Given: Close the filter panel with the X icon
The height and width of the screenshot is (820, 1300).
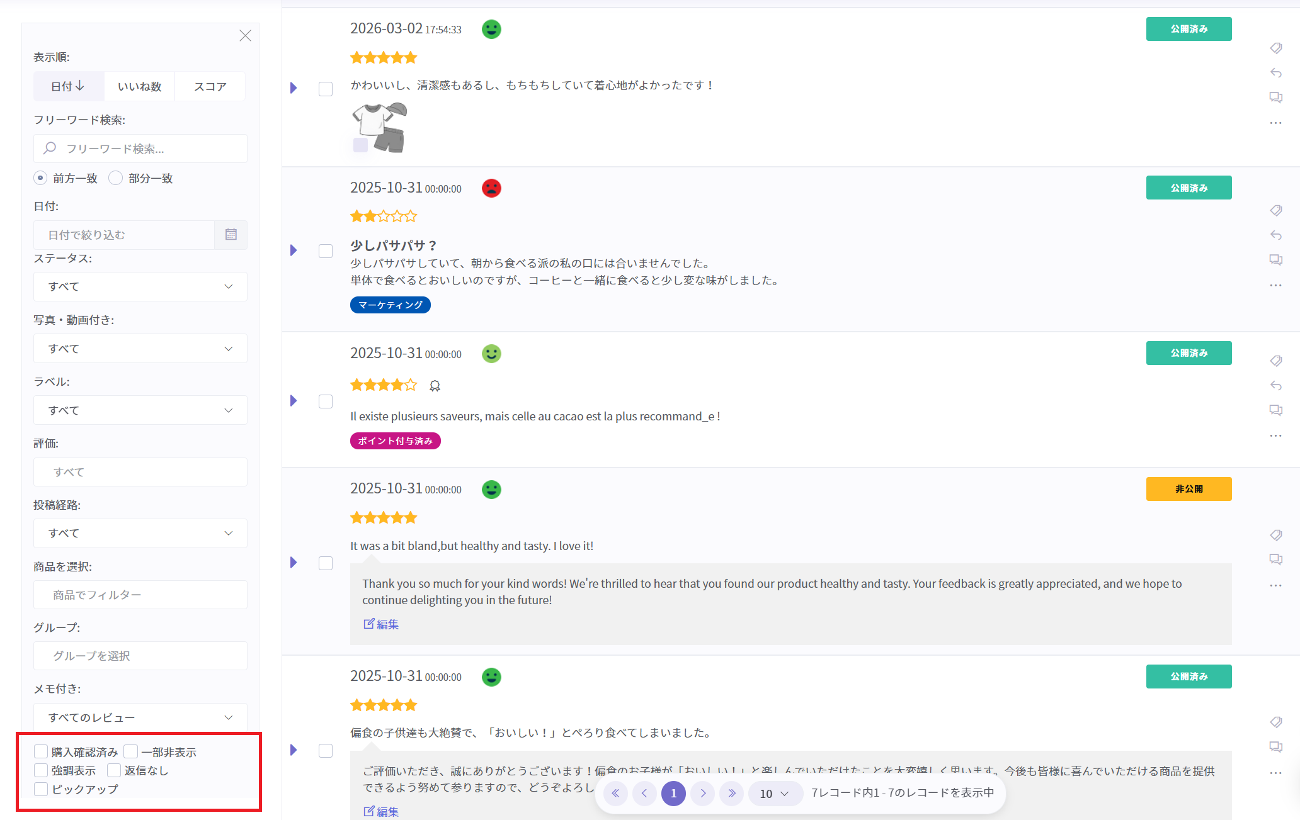Looking at the screenshot, I should coord(245,36).
